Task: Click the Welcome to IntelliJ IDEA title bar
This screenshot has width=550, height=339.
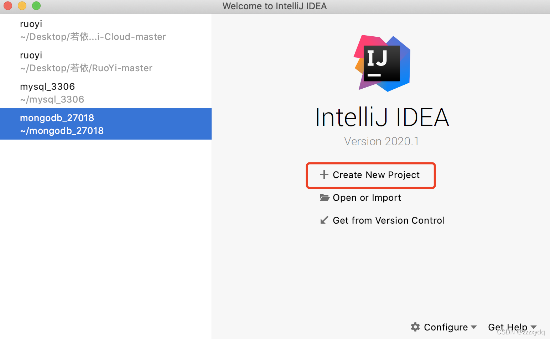Action: tap(274, 6)
